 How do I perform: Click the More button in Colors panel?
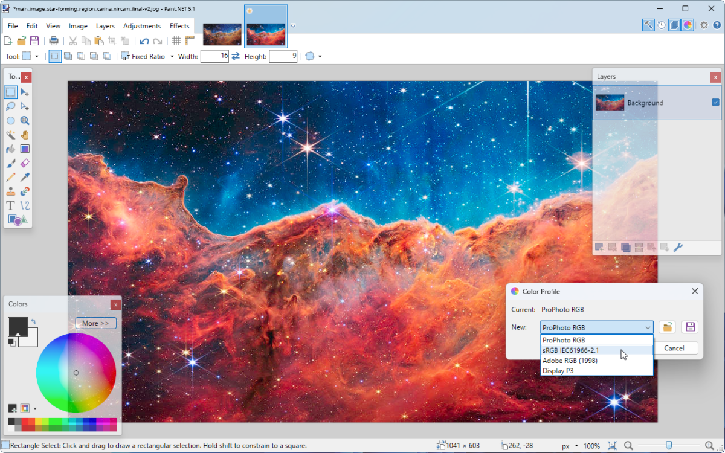[x=95, y=323]
